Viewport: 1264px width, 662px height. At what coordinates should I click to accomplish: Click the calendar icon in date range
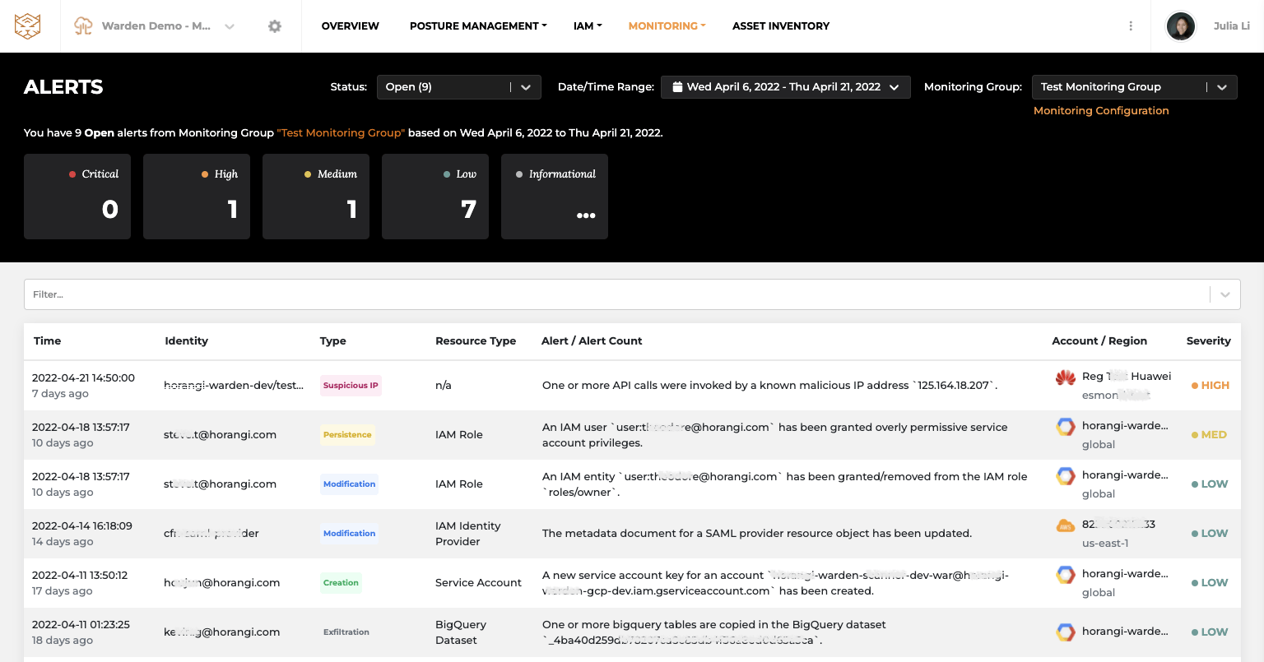(x=677, y=86)
